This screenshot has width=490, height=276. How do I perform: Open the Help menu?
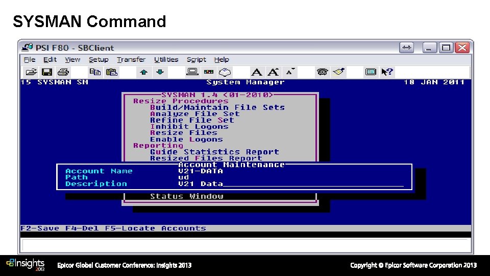222,59
